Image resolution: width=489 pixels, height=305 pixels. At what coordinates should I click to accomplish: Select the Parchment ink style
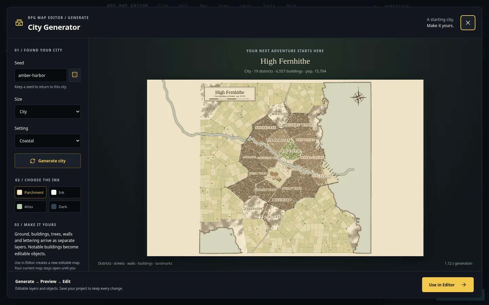pyautogui.click(x=31, y=192)
